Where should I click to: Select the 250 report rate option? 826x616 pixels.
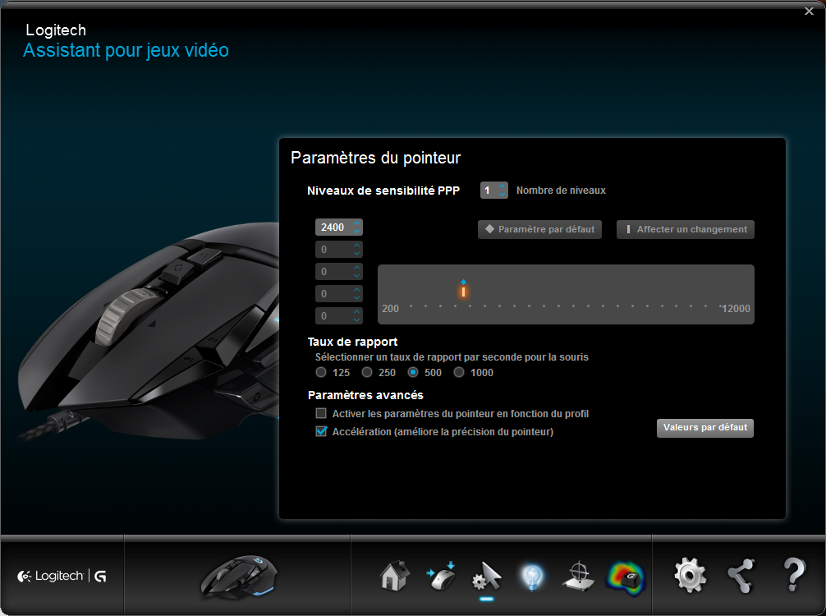click(367, 373)
